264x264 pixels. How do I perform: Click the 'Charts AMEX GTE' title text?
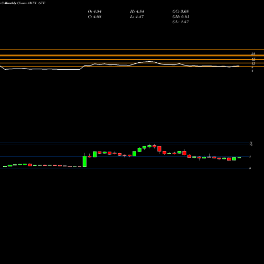31,3
